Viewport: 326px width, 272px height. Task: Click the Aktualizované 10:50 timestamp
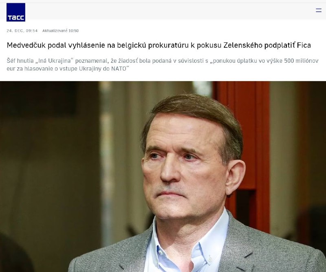tap(60, 31)
